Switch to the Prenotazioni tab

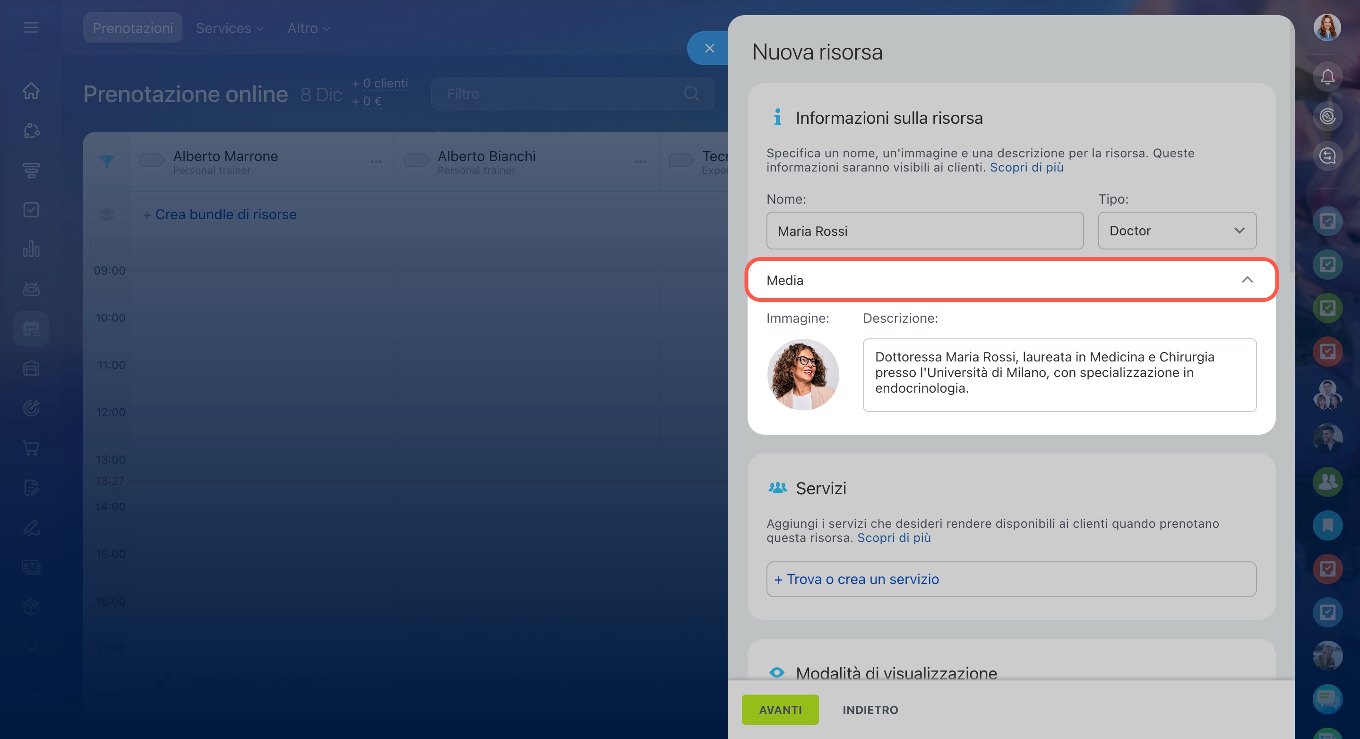(x=132, y=28)
